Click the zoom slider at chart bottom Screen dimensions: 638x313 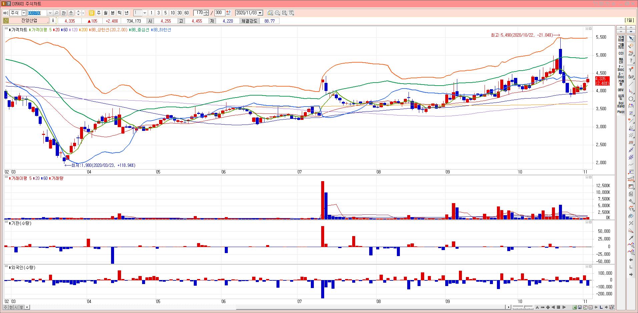point(523,307)
